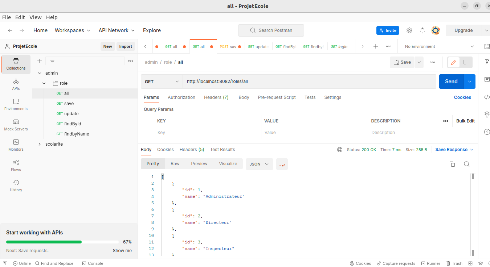
Task: Click the Import button
Action: (x=126, y=46)
